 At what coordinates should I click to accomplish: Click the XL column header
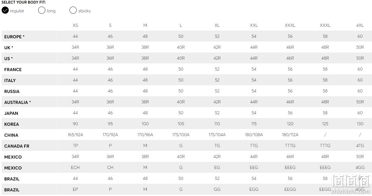(217, 25)
